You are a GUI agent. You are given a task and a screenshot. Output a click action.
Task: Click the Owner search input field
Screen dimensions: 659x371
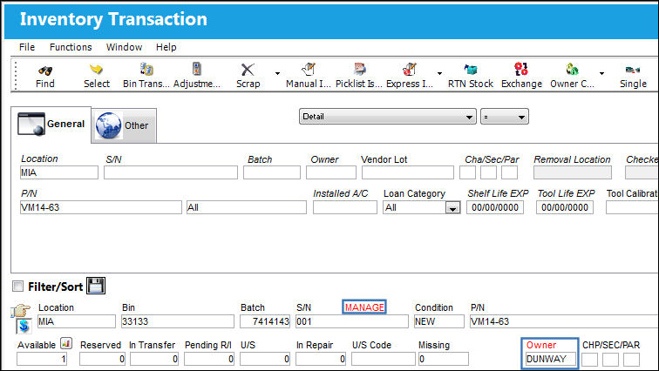point(331,172)
